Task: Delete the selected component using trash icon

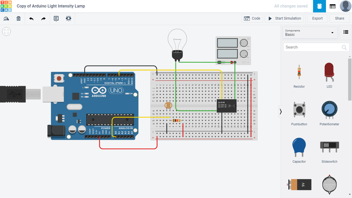Action: 18,18
